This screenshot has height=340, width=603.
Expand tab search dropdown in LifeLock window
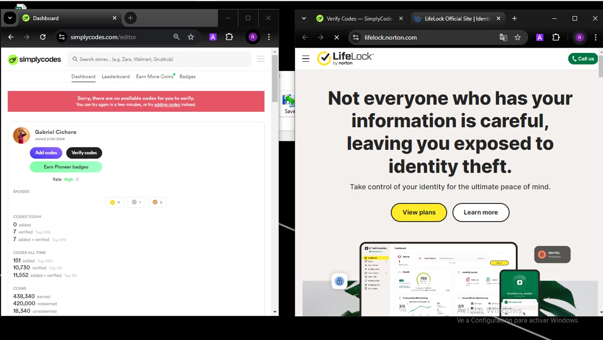304,18
